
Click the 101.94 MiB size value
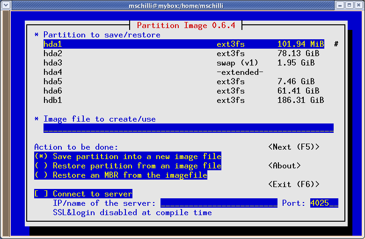click(x=301, y=44)
